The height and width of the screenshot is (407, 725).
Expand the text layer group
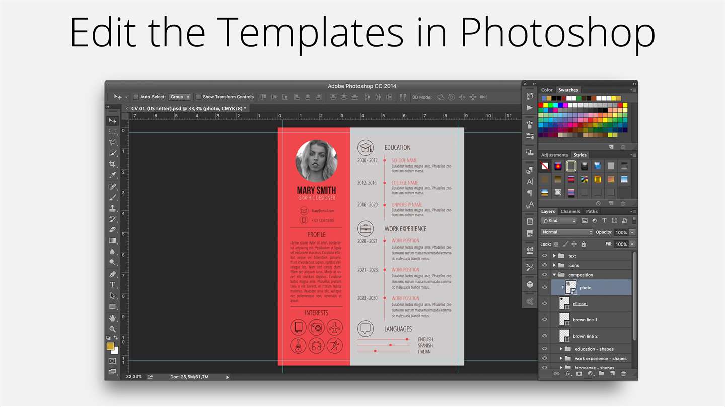pyautogui.click(x=554, y=256)
